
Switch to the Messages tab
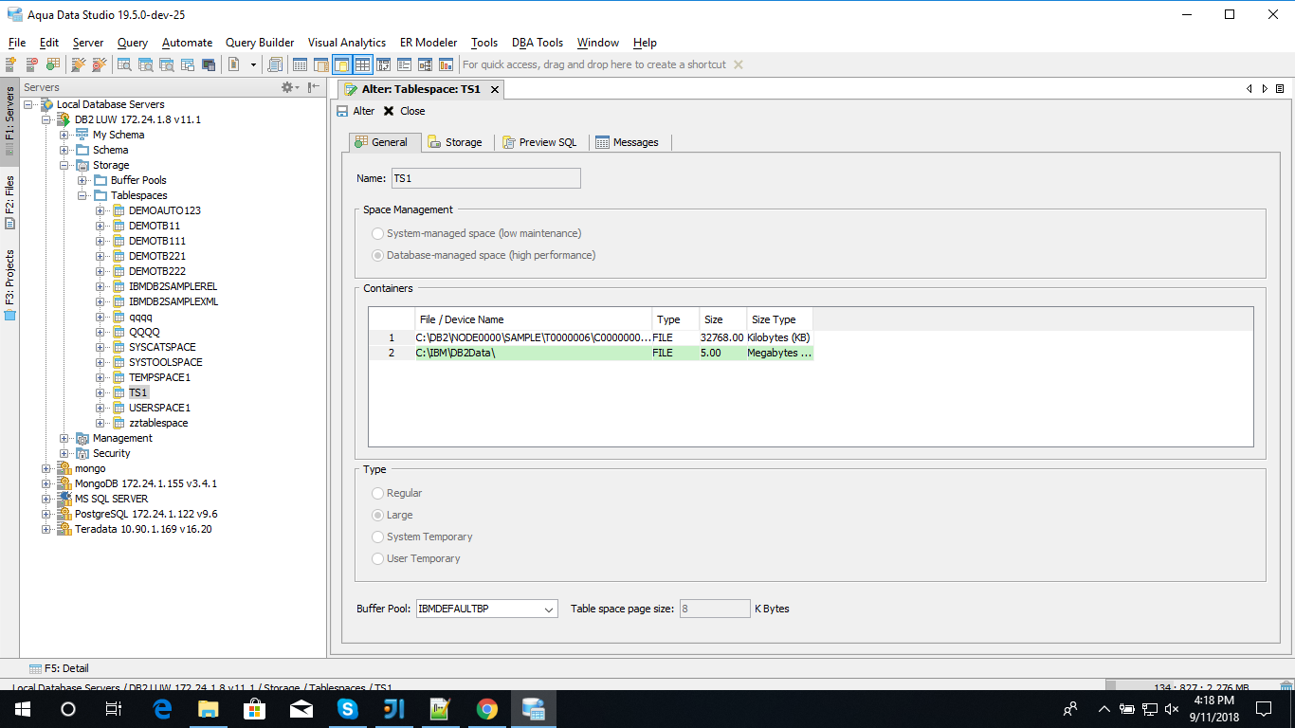click(628, 142)
